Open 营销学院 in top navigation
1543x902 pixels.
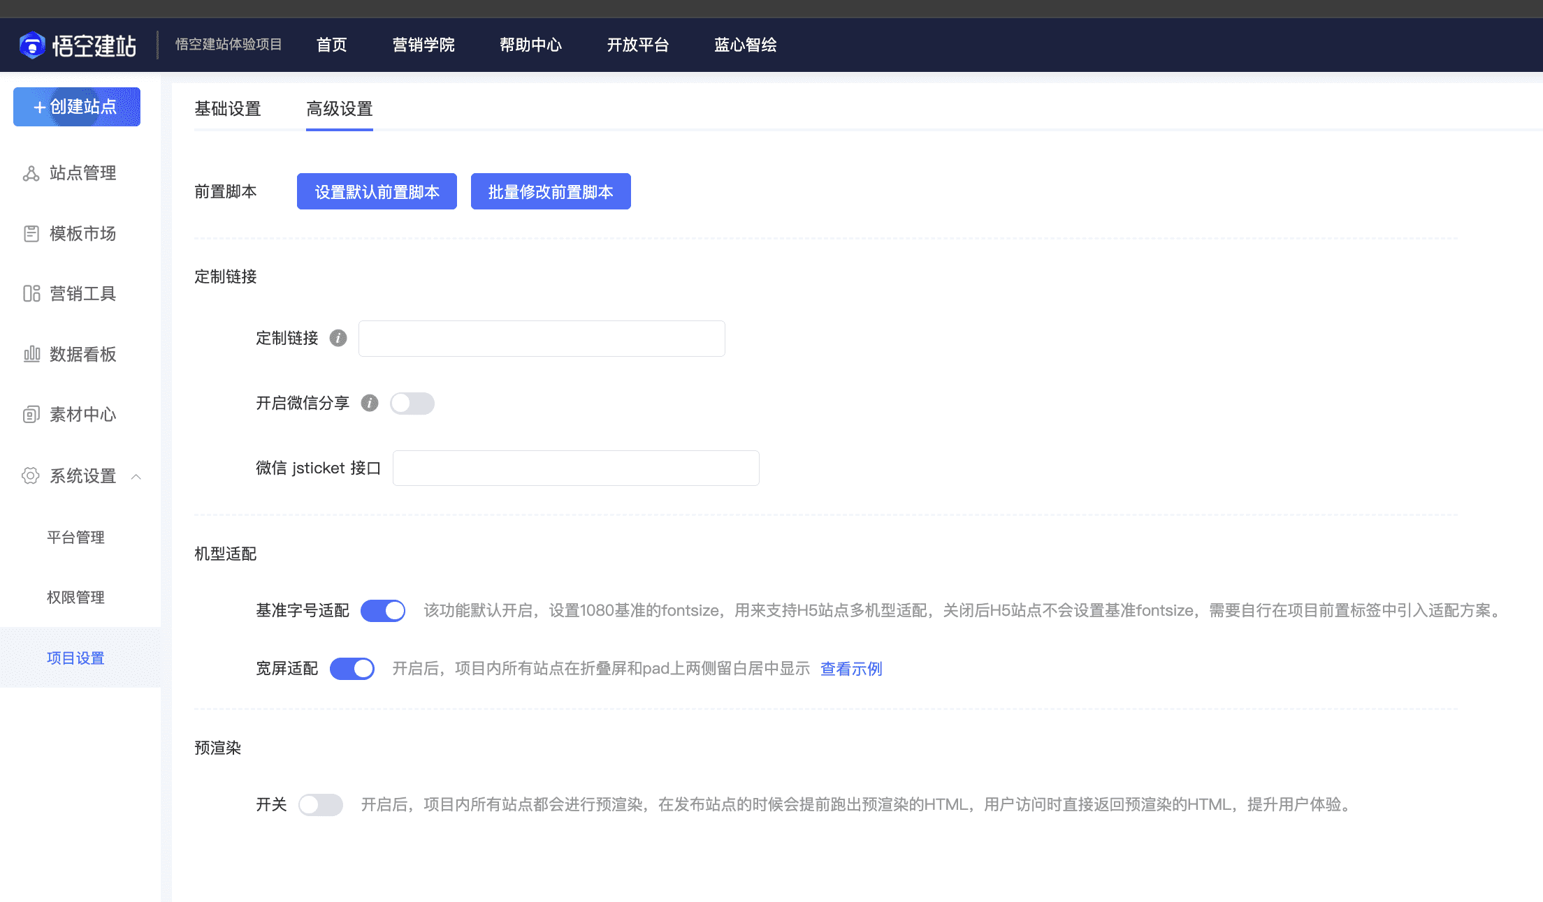pyautogui.click(x=423, y=45)
